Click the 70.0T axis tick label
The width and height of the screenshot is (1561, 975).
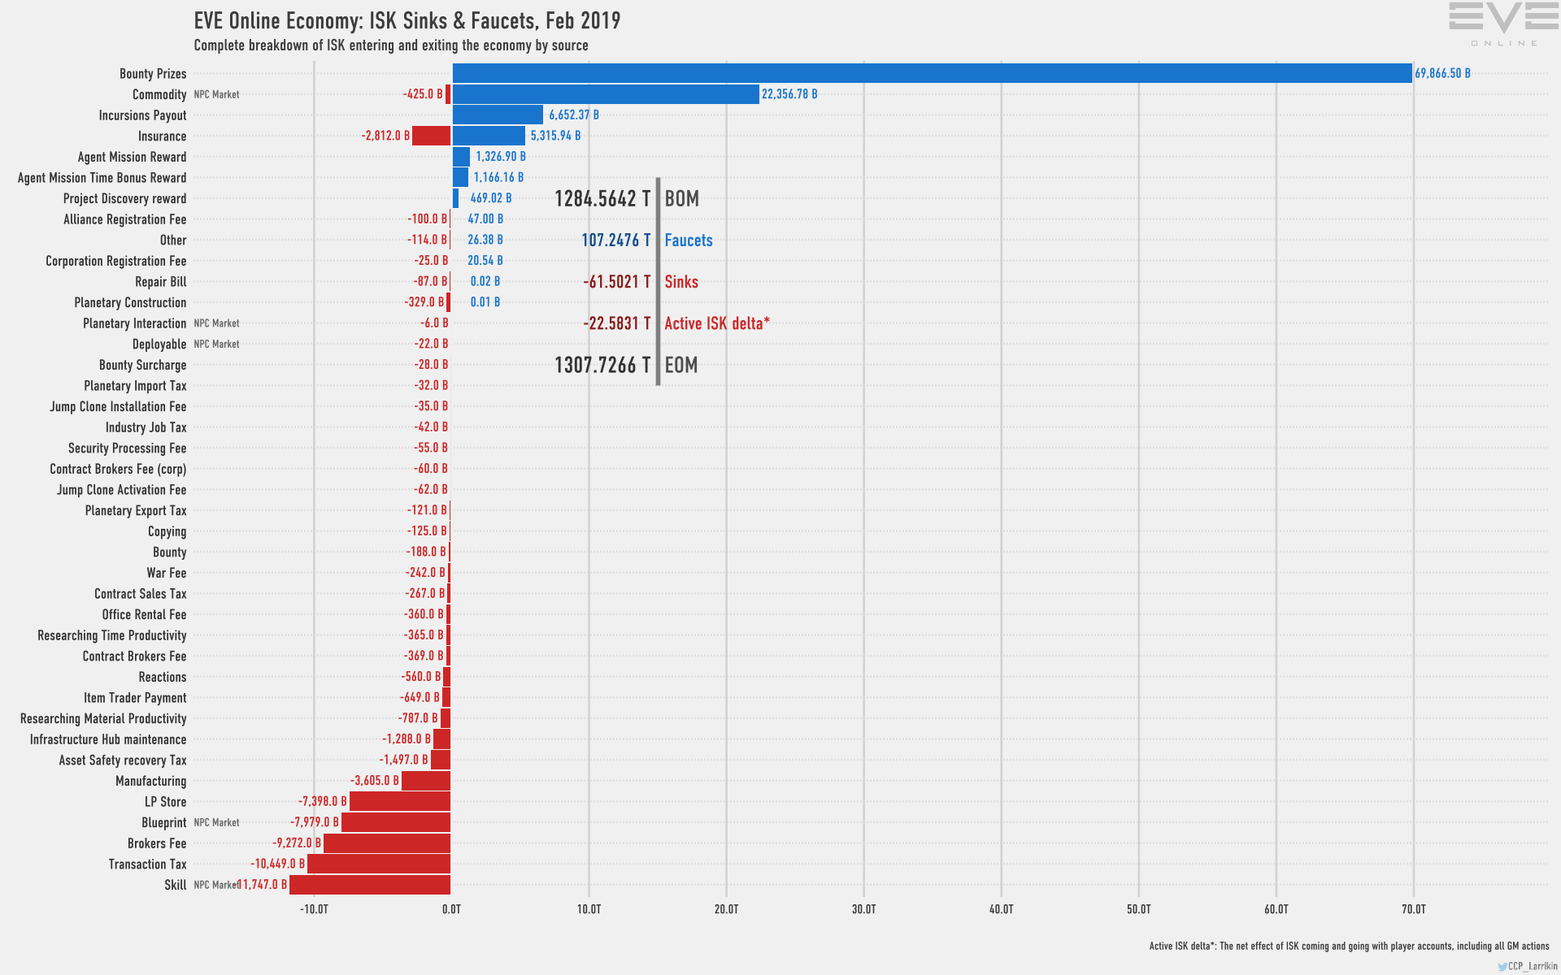(1413, 909)
